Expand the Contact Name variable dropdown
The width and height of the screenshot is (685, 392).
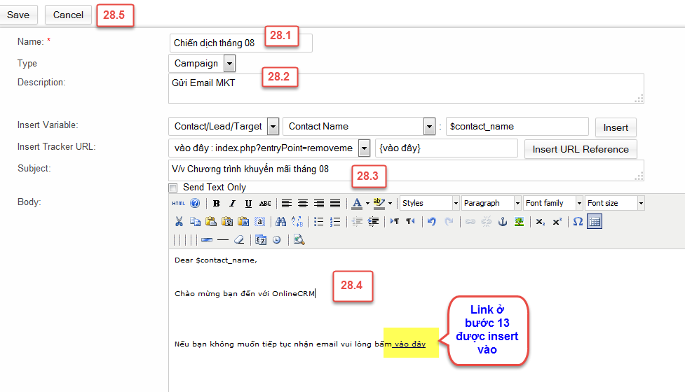pos(429,127)
